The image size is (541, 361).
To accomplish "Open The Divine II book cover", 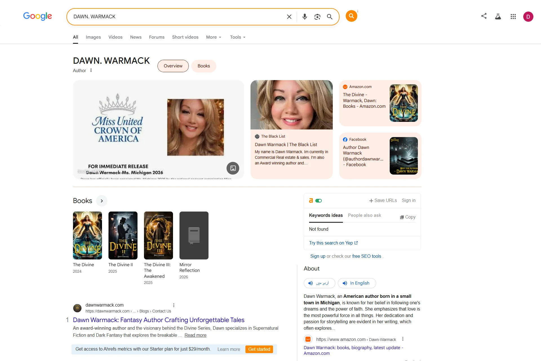I will coord(123,235).
